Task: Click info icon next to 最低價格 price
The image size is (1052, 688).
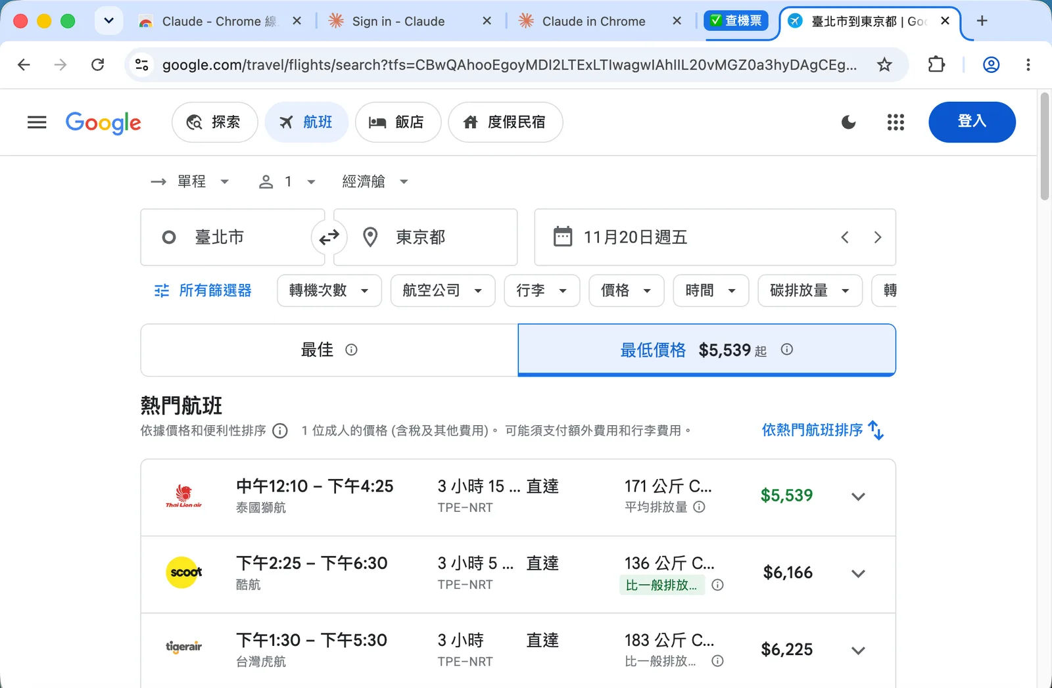Action: [x=786, y=350]
